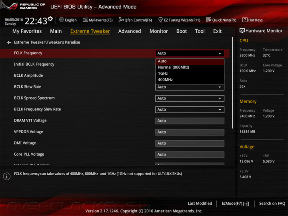The width and height of the screenshot is (288, 216).
Task: Select the 400MHz FCLK option
Action: pyautogui.click(x=190, y=80)
